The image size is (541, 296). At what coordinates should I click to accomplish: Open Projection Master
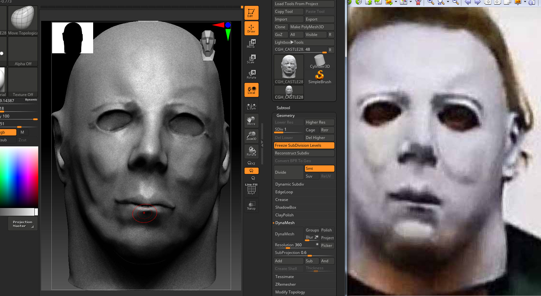coord(22,224)
